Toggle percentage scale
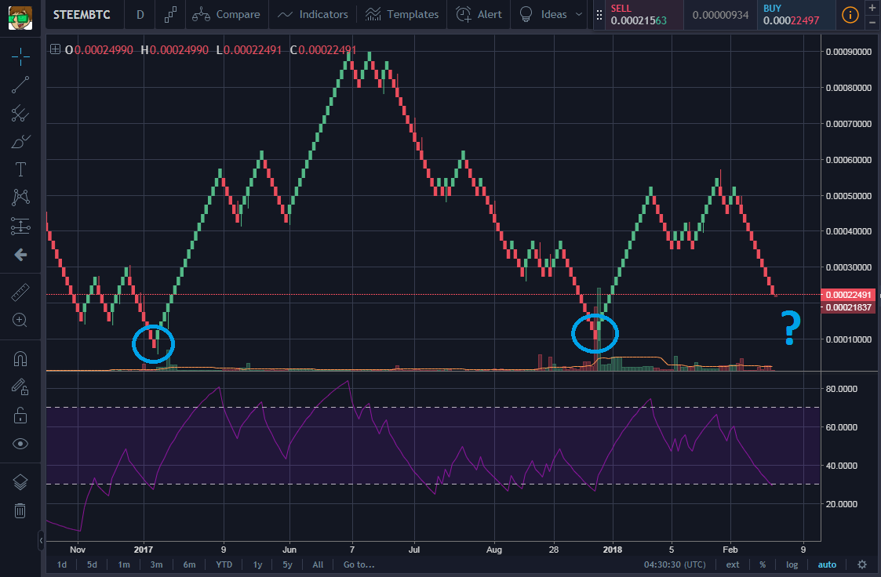881x577 pixels. coord(763,564)
